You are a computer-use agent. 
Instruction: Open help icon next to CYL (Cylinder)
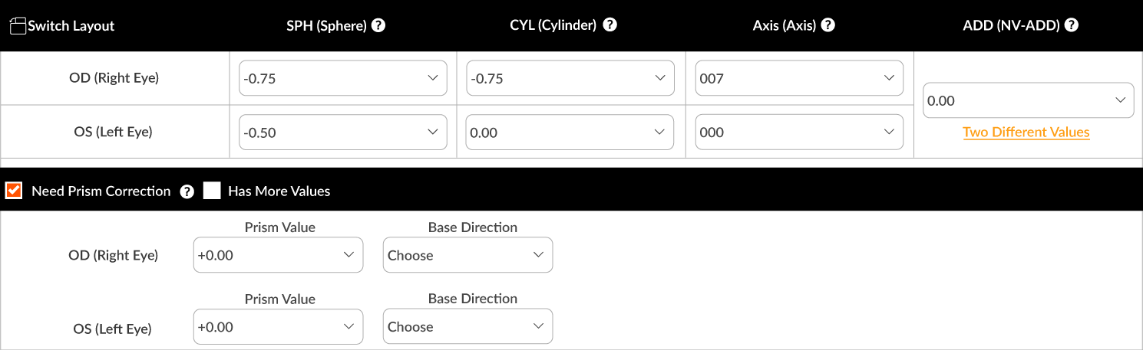pyautogui.click(x=609, y=25)
